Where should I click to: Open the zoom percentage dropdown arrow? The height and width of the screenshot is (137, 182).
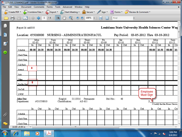pos(94,18)
